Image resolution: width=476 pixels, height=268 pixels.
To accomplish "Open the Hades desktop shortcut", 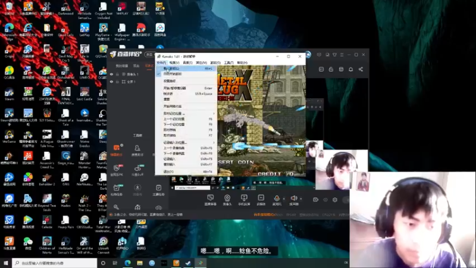I will pos(65,200).
